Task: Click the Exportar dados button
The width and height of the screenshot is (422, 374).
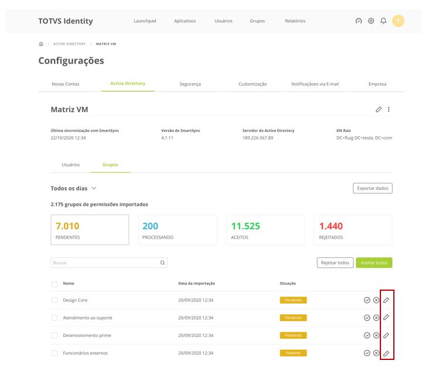Action: 373,188
